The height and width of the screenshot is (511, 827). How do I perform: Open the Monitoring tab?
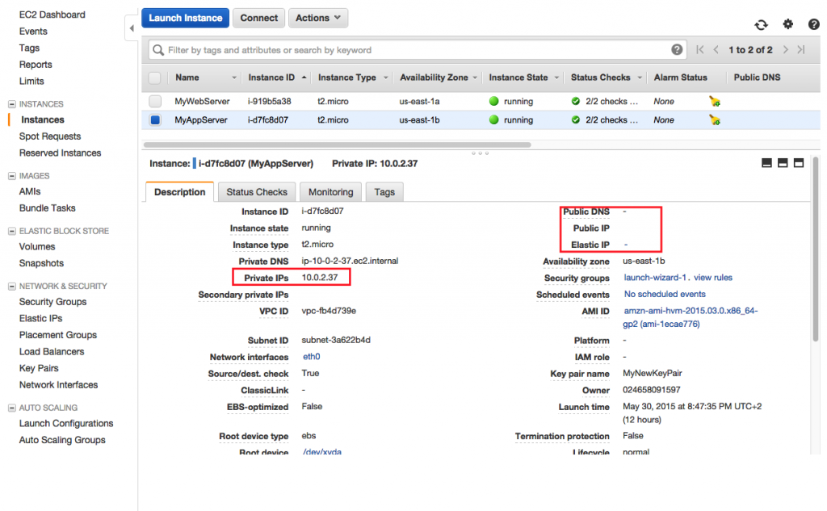coord(330,192)
